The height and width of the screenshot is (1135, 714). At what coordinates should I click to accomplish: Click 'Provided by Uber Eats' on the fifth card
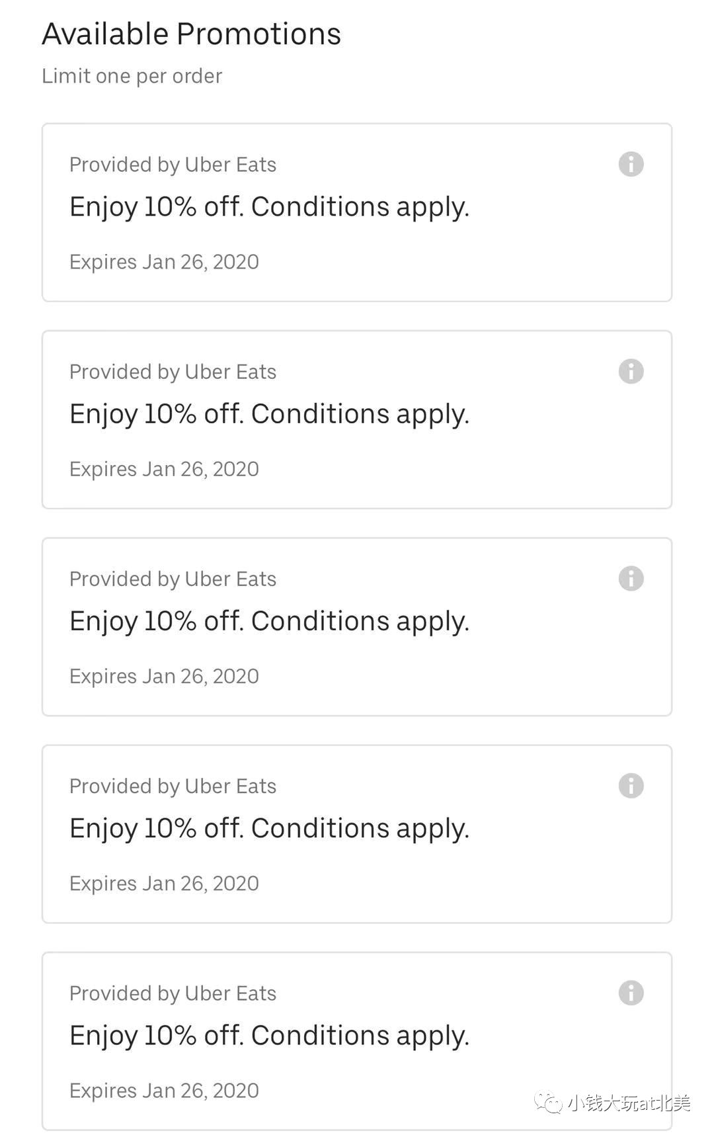[x=173, y=993]
